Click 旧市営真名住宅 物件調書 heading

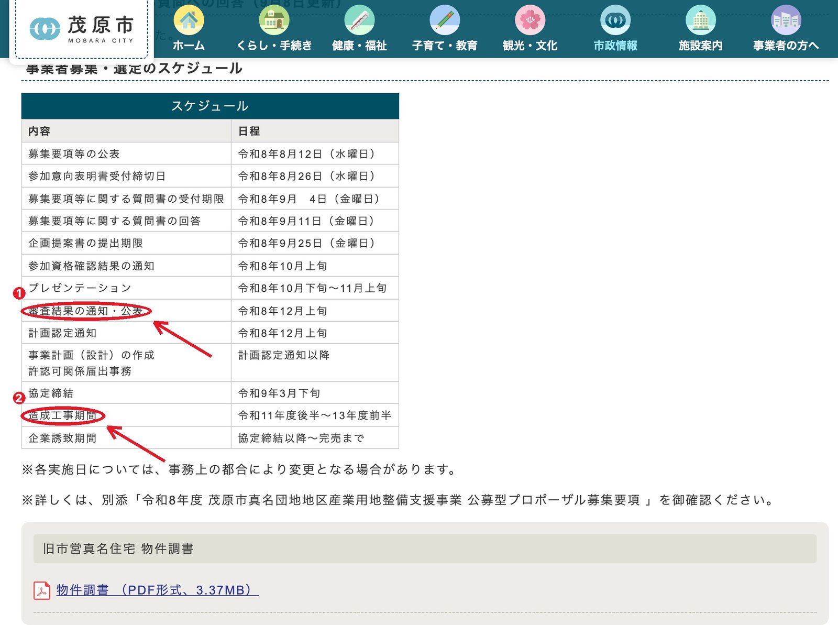point(425,549)
